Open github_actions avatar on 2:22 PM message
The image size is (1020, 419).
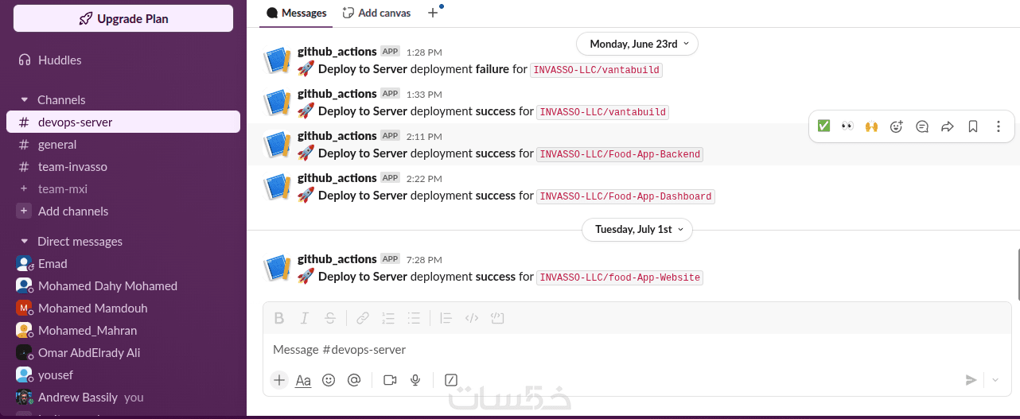(278, 187)
